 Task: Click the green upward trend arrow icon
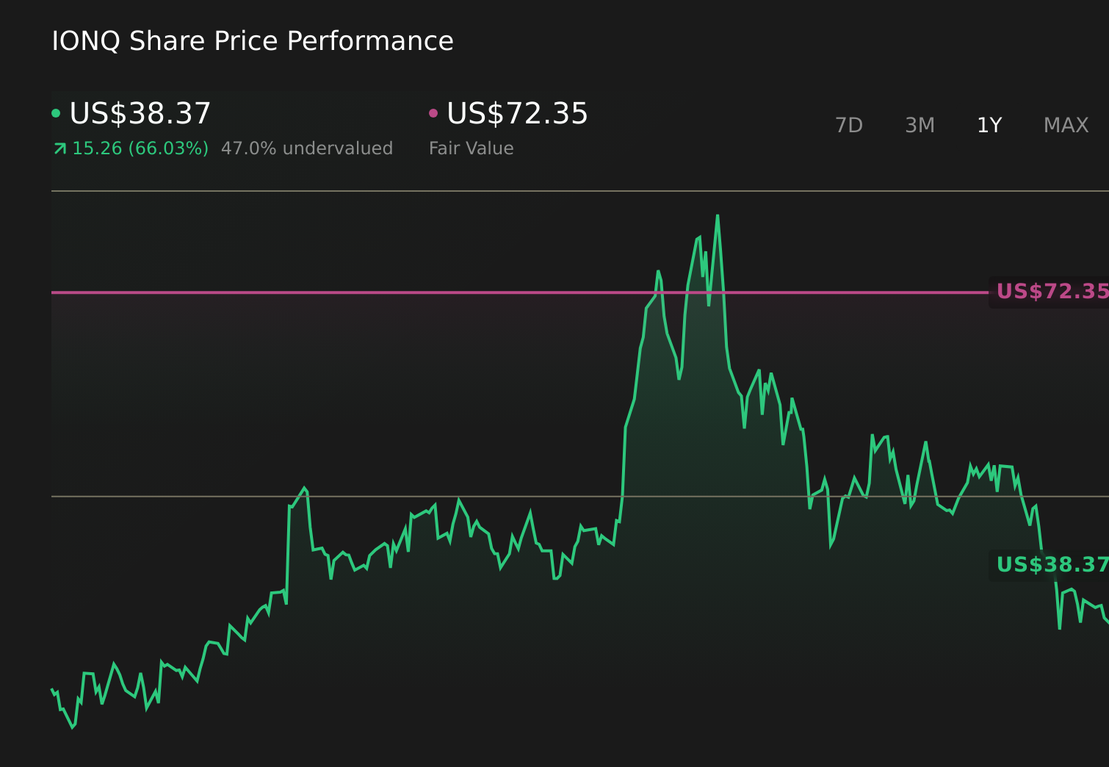click(59, 148)
